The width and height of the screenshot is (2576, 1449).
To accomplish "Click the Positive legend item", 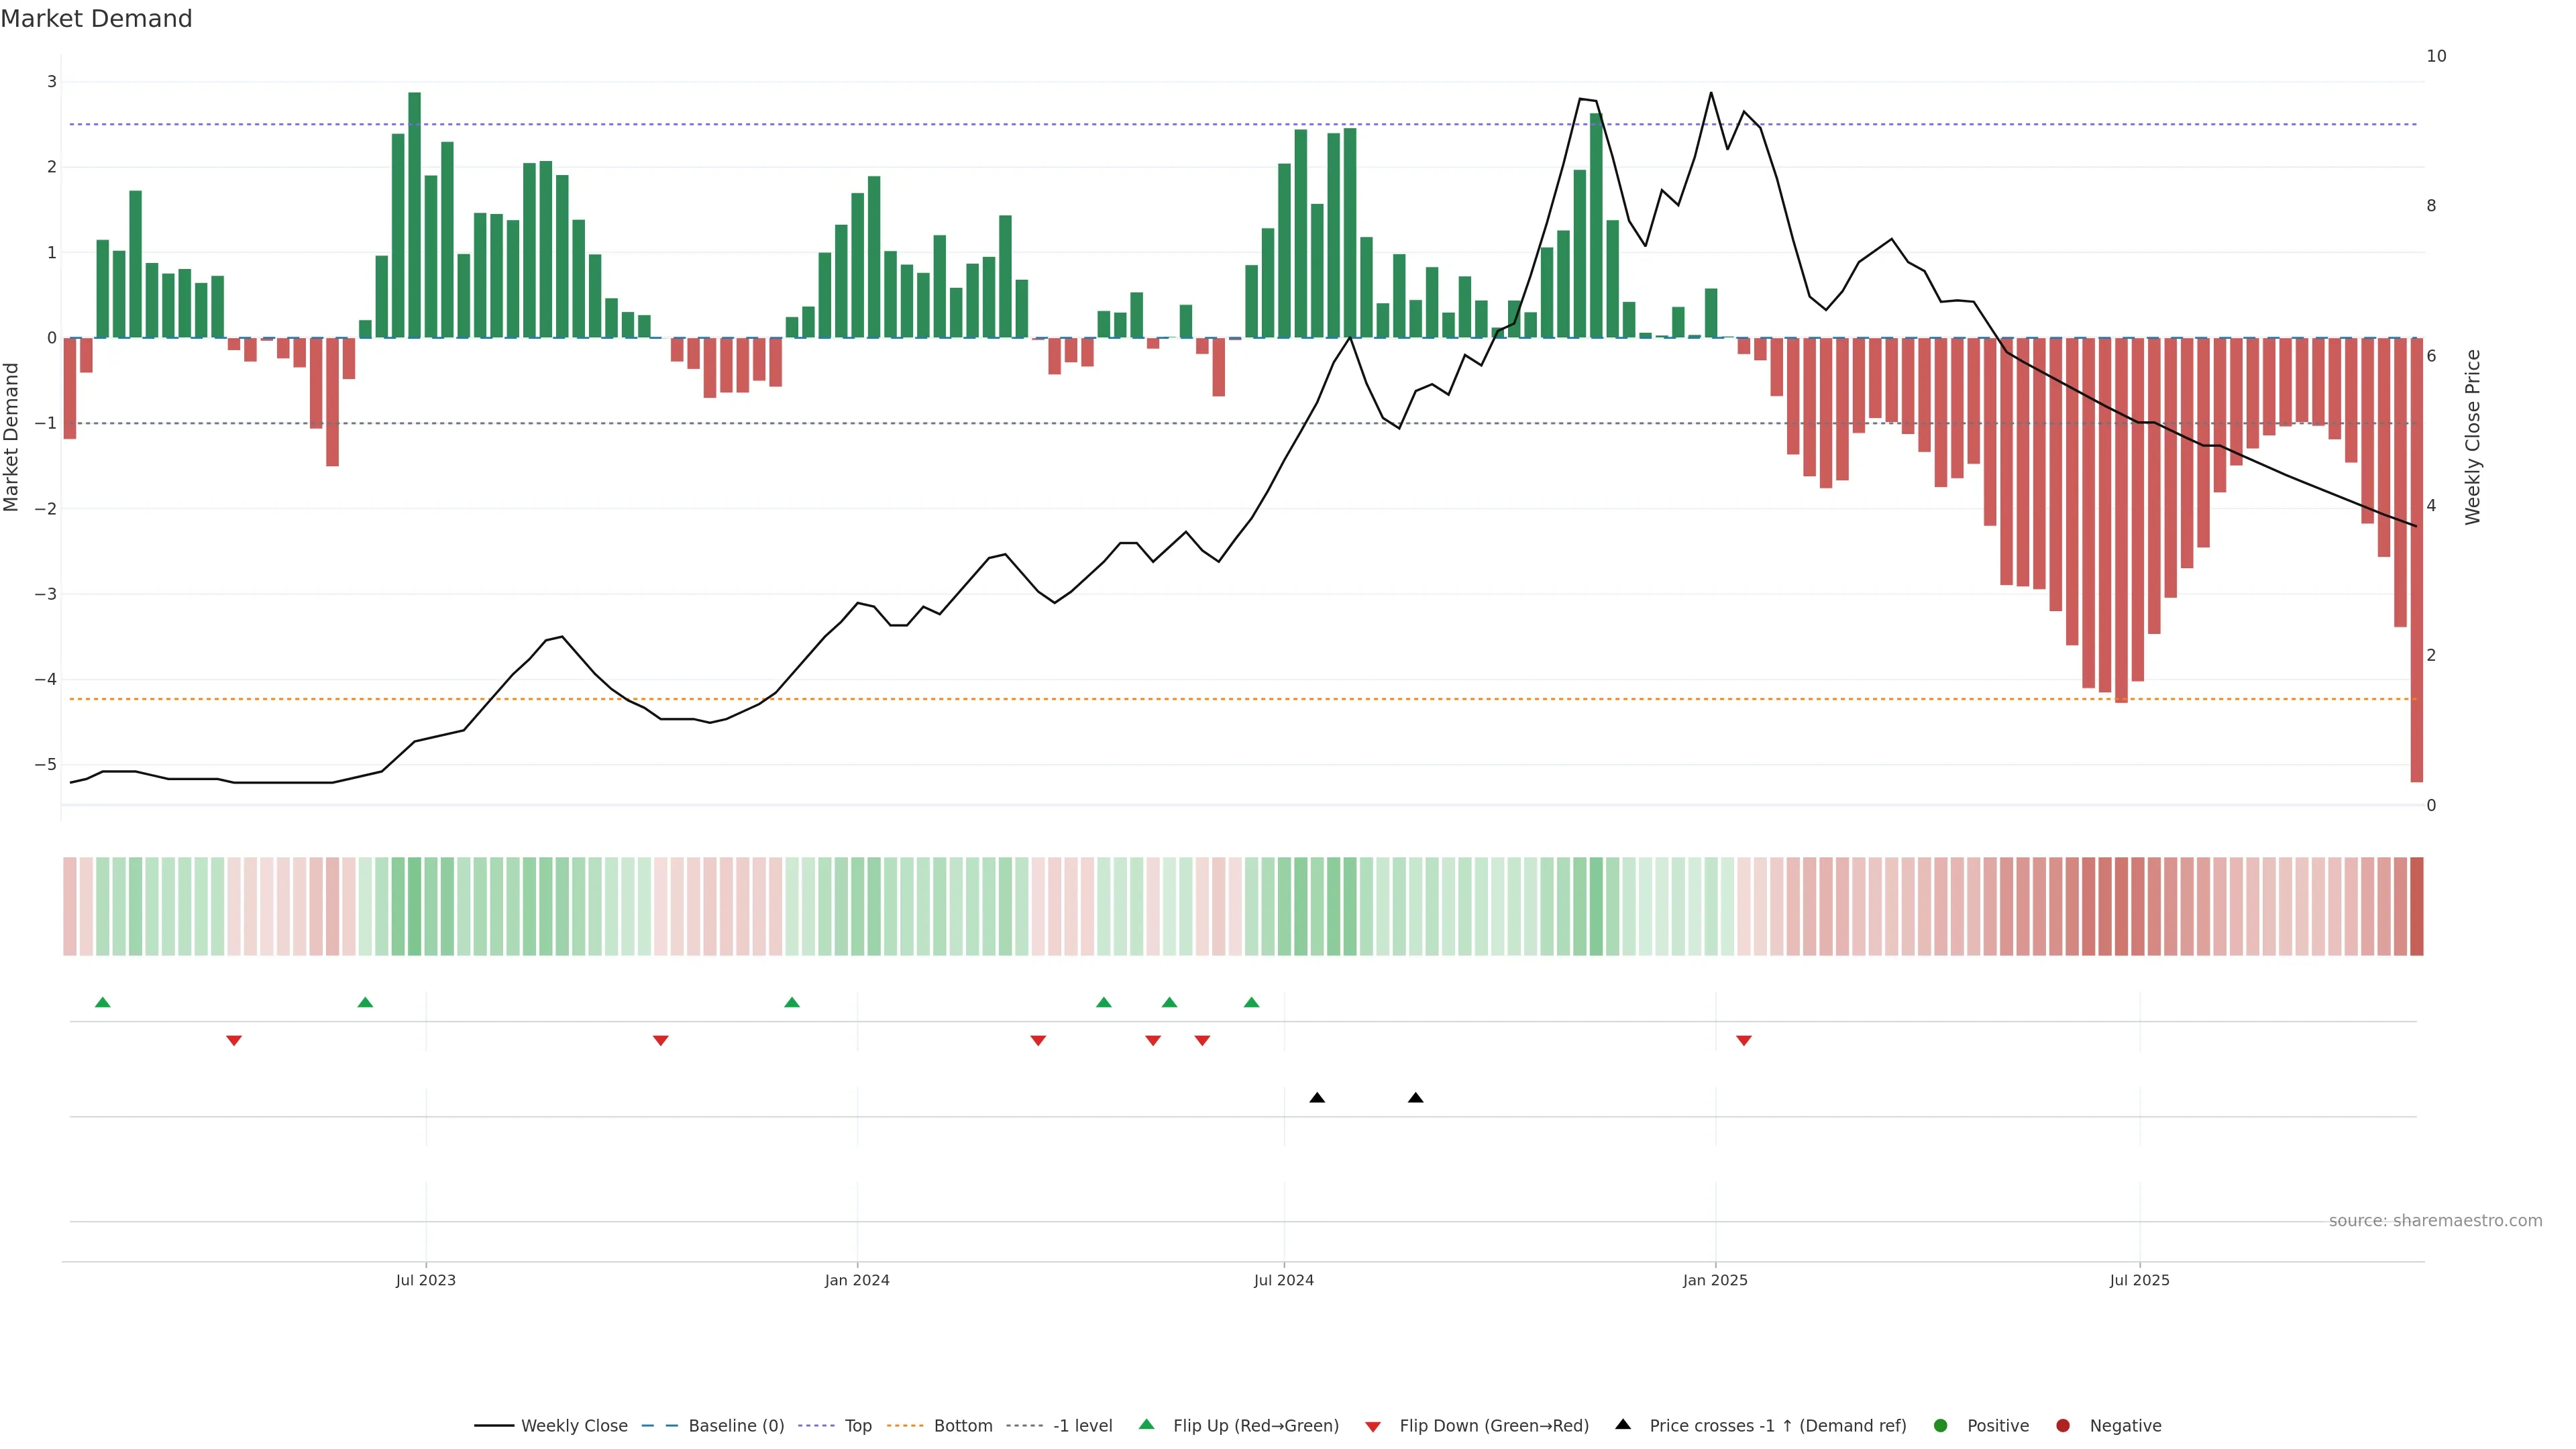I will coord(1997,1426).
